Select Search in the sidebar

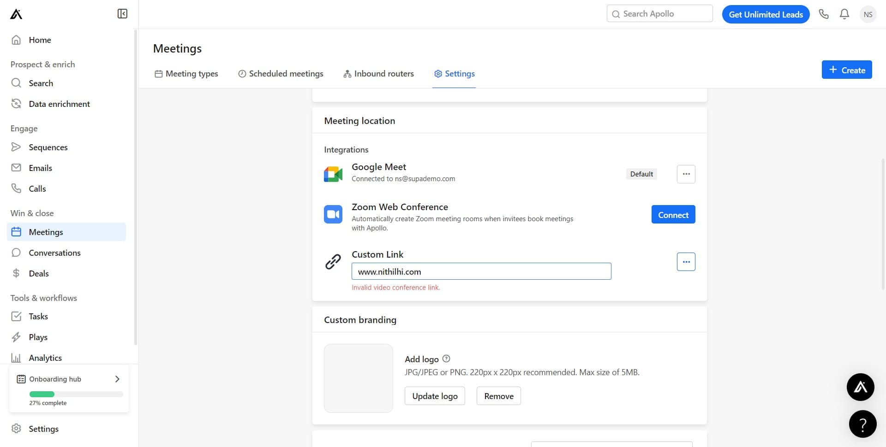pos(41,83)
